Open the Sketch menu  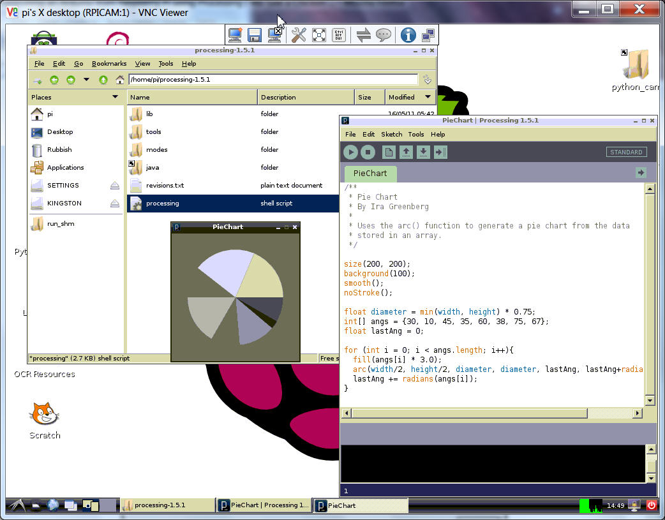tap(392, 134)
